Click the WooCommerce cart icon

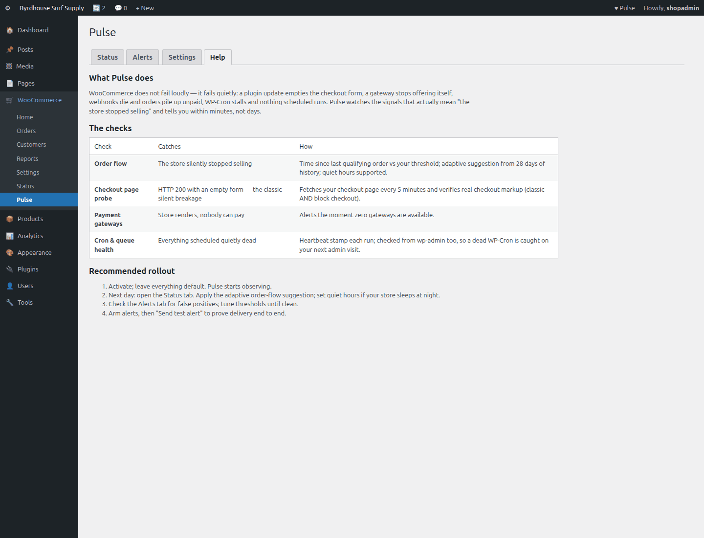[x=10, y=100]
